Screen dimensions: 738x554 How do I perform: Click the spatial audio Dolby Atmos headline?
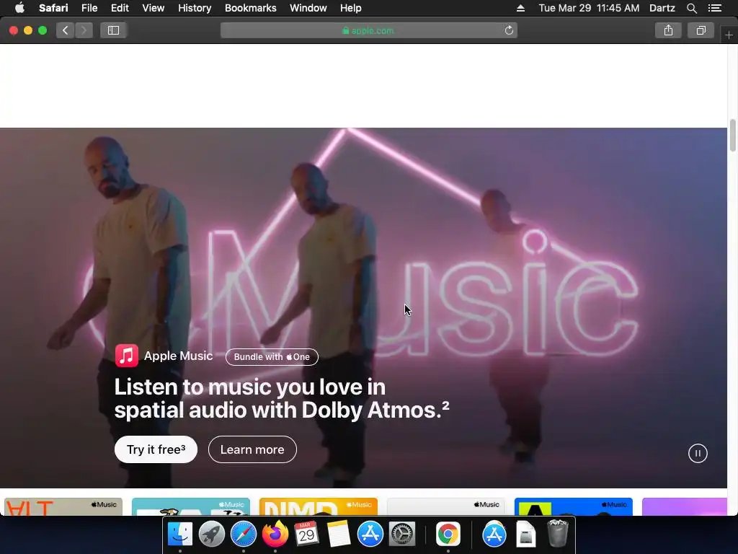click(x=282, y=398)
